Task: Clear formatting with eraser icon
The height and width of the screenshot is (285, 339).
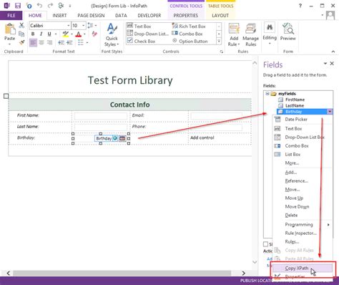Action: [x=94, y=34]
